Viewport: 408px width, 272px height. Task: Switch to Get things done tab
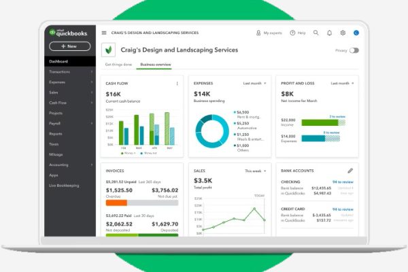click(x=118, y=64)
